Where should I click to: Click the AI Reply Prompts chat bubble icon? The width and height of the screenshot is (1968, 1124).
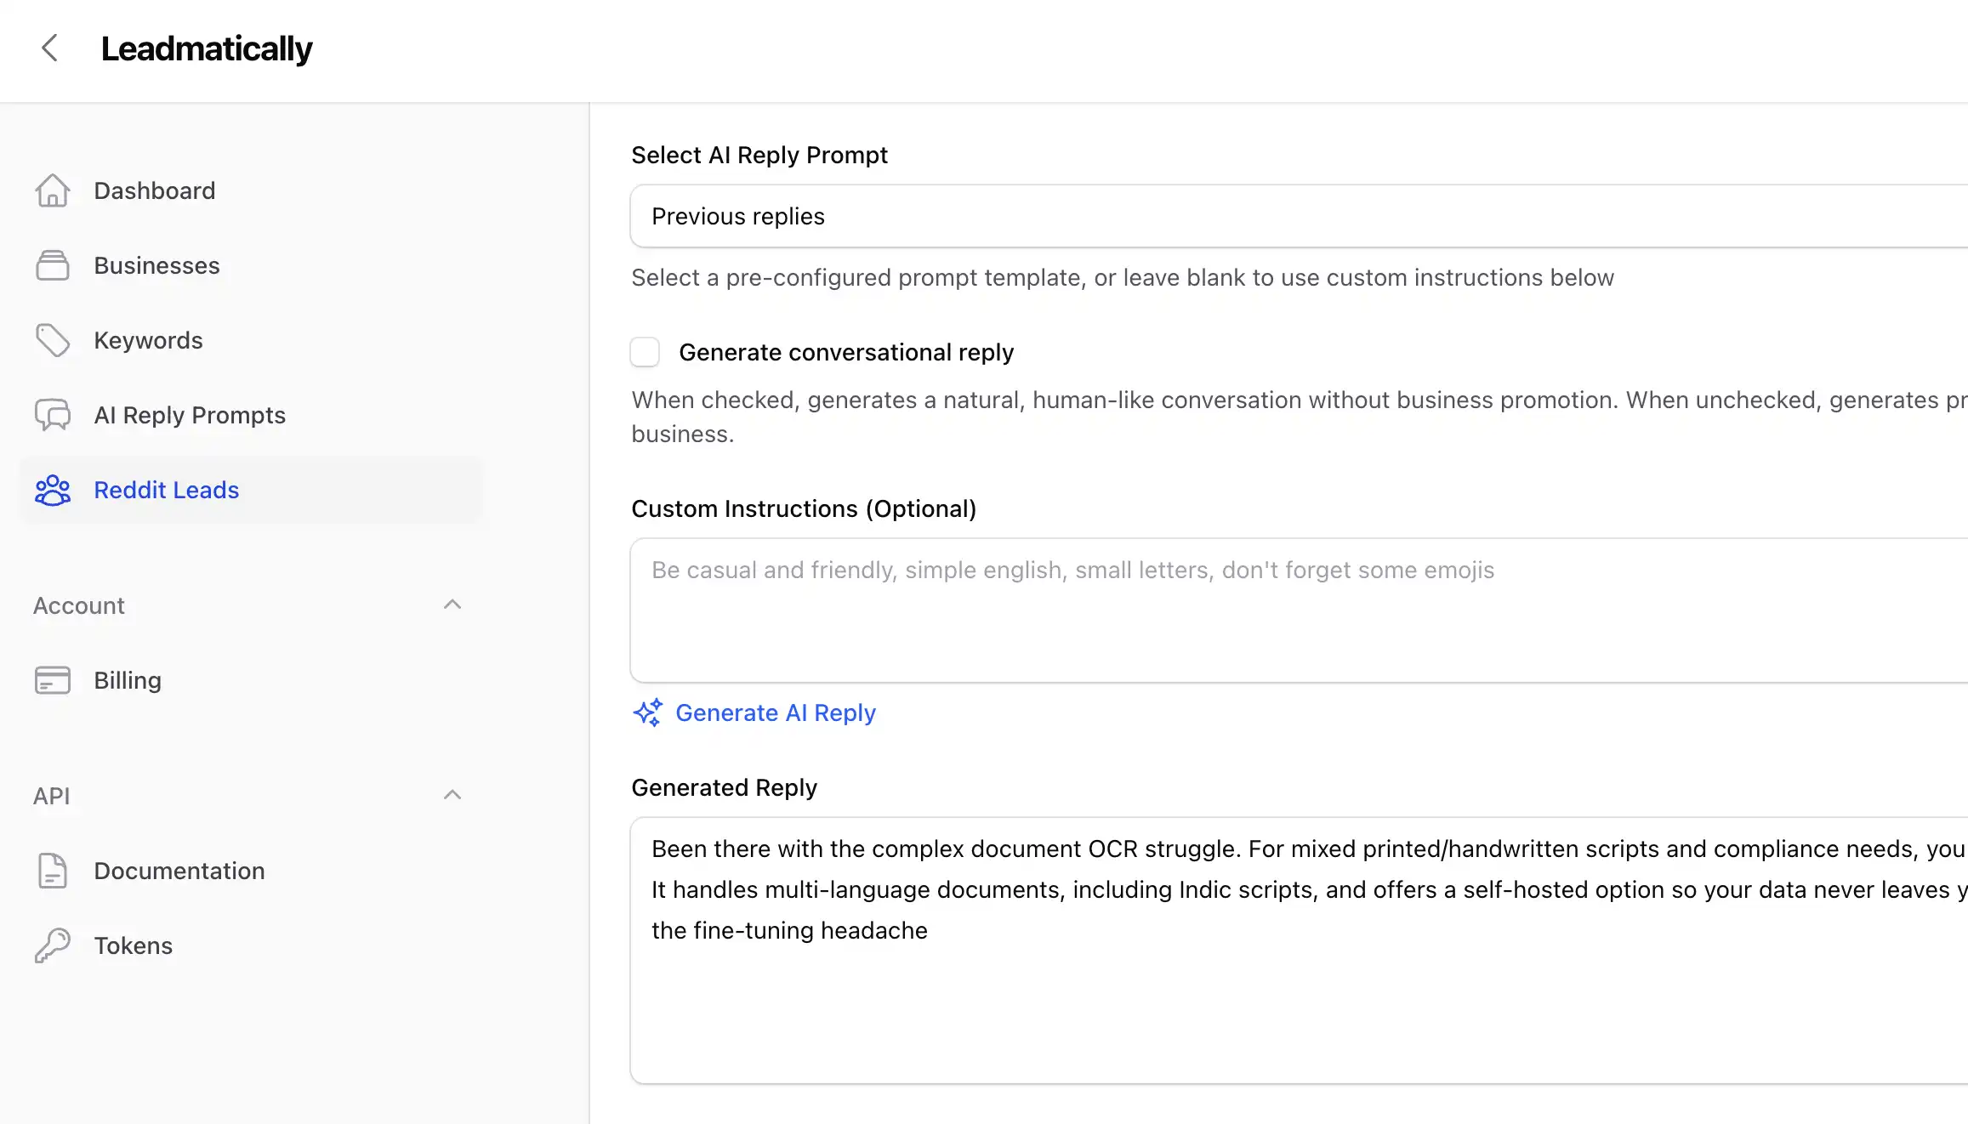point(53,415)
